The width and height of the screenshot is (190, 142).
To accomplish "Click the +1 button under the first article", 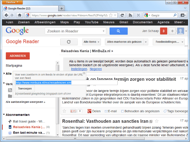I will [x=73, y=111].
